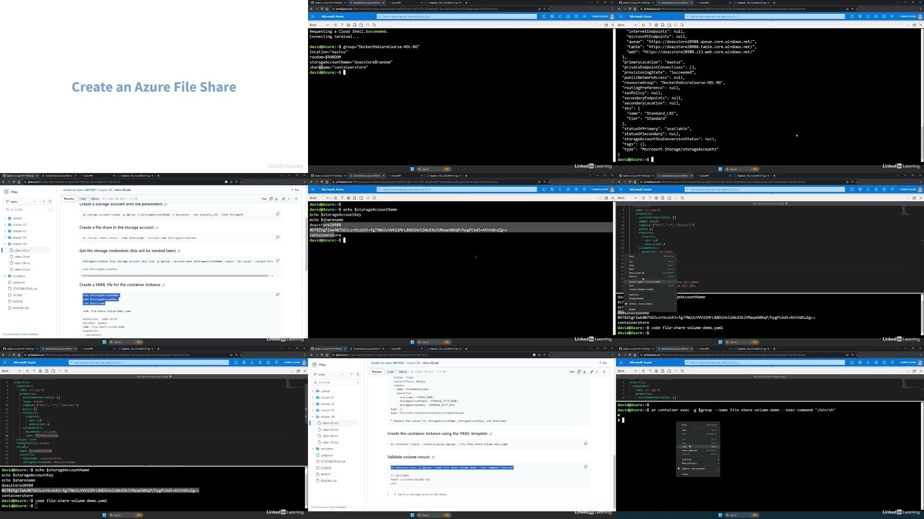This screenshot has width=924, height=519.
Task: Open Cloud Shell settings gear in the 'Requesting a Cloud Shell' frame
Action: coord(349,25)
